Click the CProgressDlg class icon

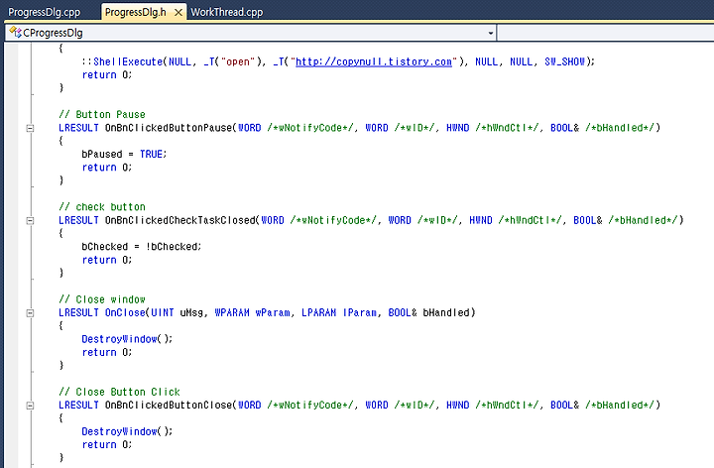point(15,33)
